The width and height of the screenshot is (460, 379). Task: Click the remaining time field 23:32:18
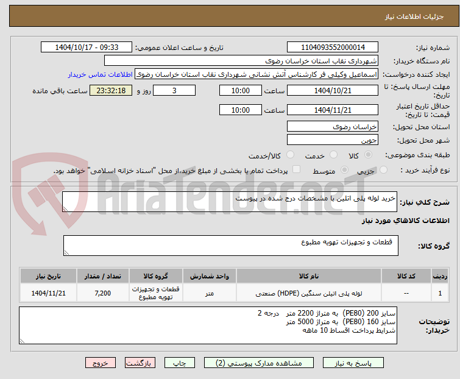click(111, 90)
